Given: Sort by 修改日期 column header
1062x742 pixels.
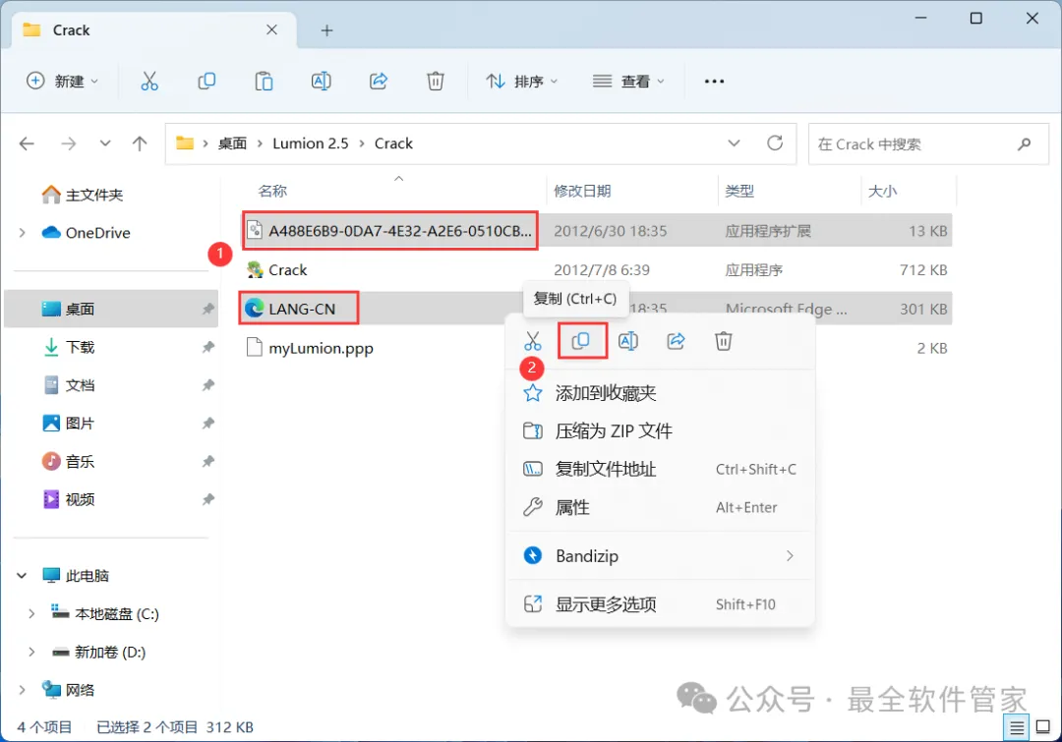Looking at the screenshot, I should pyautogui.click(x=582, y=191).
